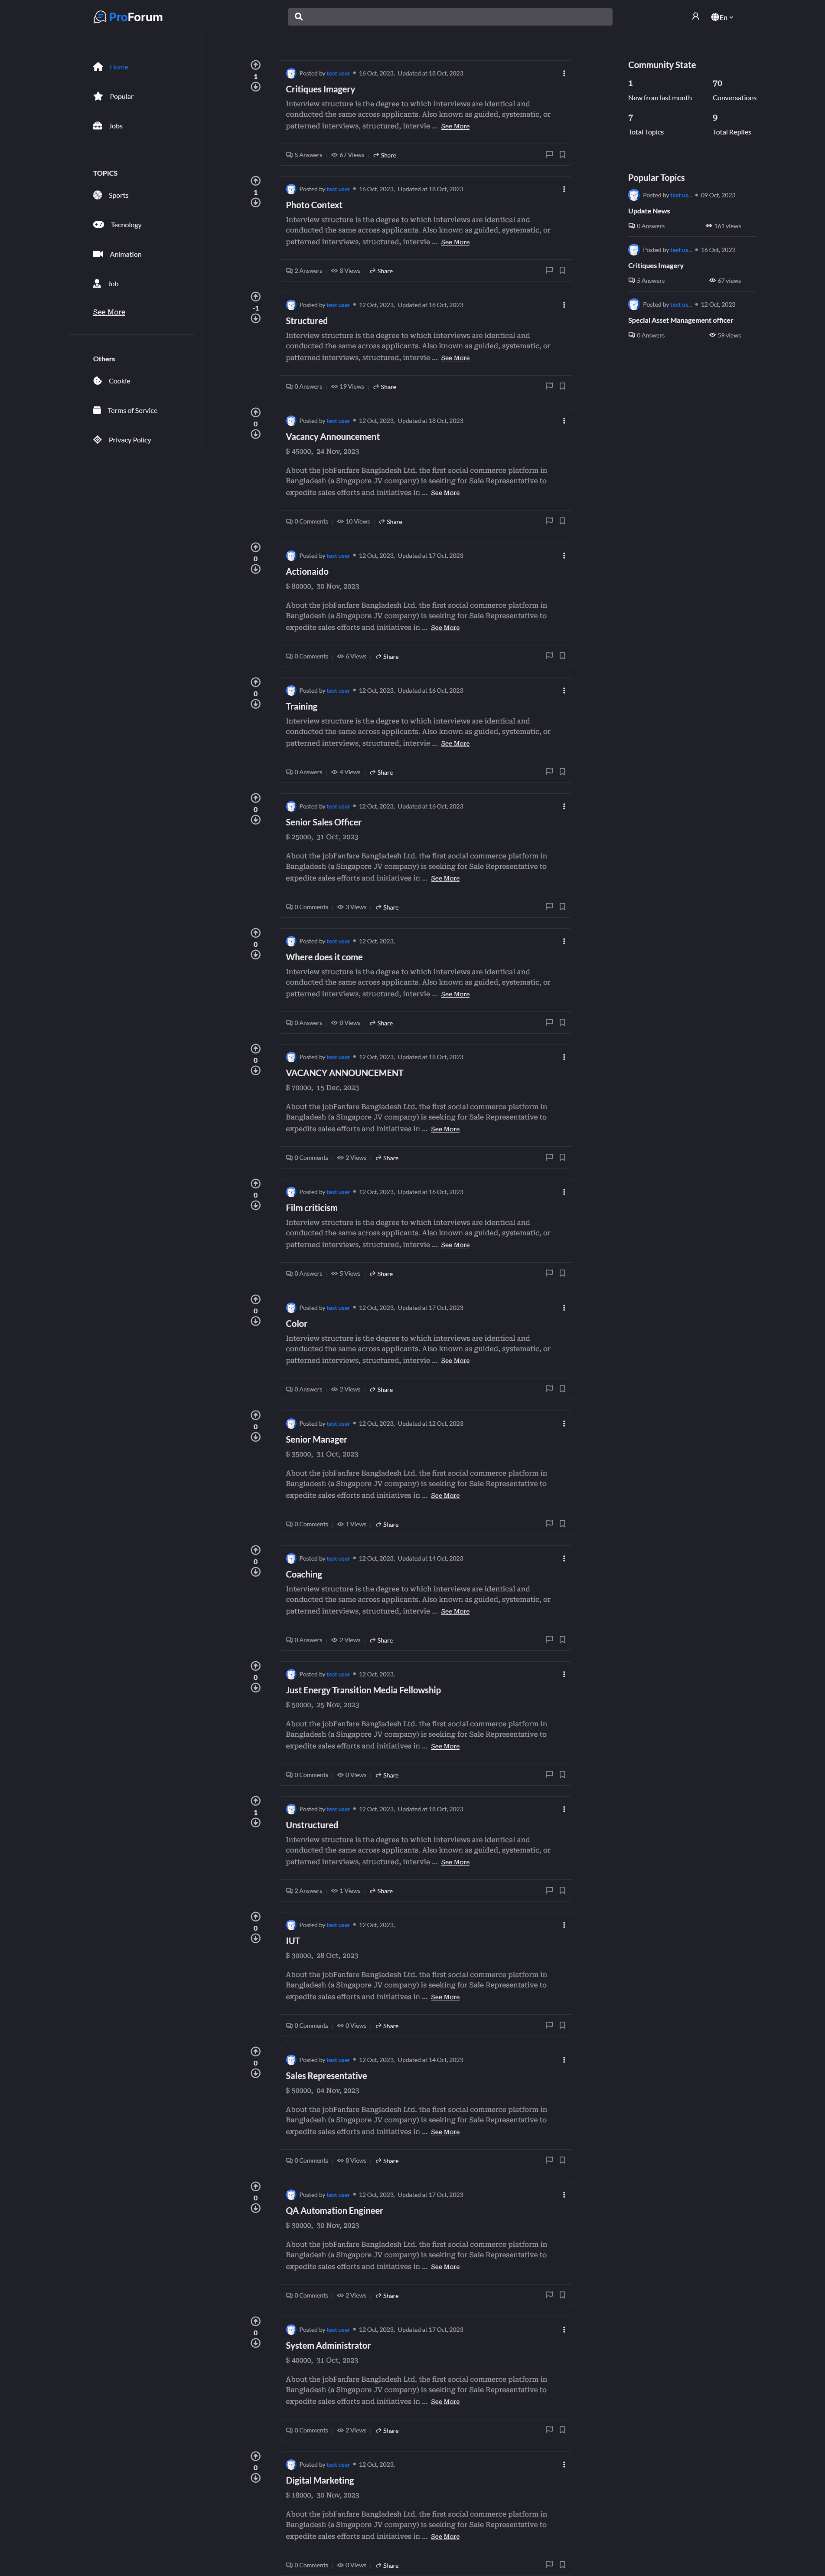Bookmark the Structured post

coord(562,386)
